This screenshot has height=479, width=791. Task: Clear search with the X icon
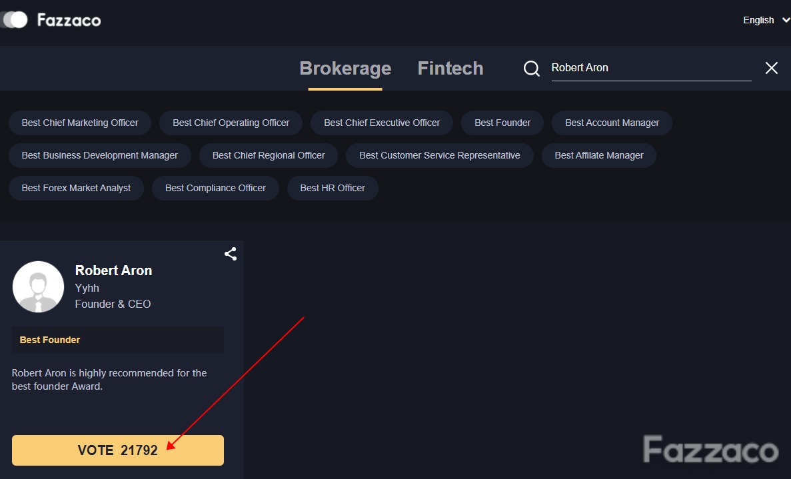tap(771, 68)
